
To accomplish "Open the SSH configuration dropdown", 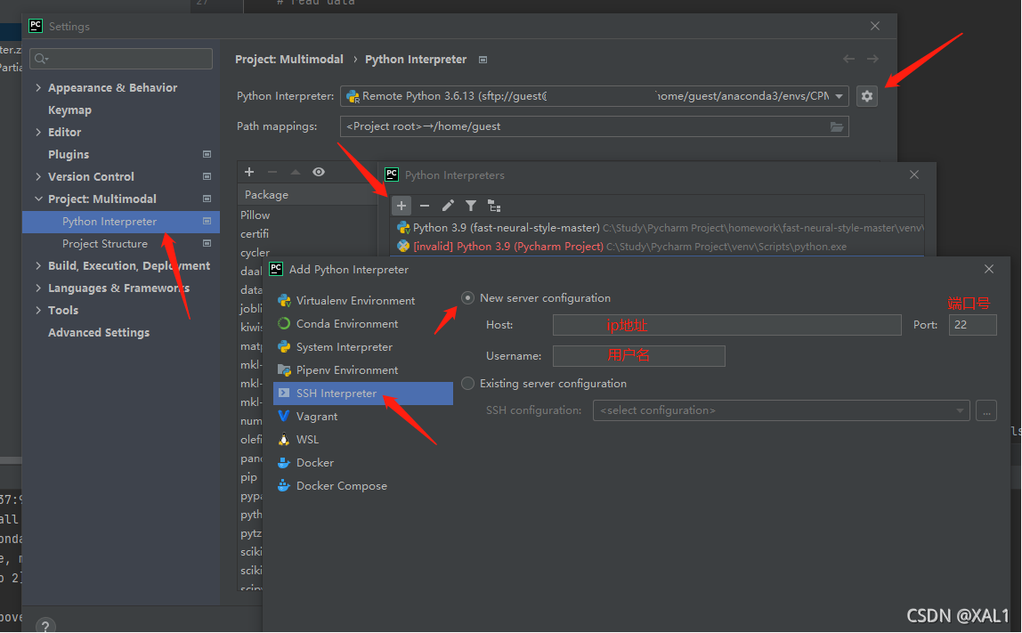I will 781,410.
